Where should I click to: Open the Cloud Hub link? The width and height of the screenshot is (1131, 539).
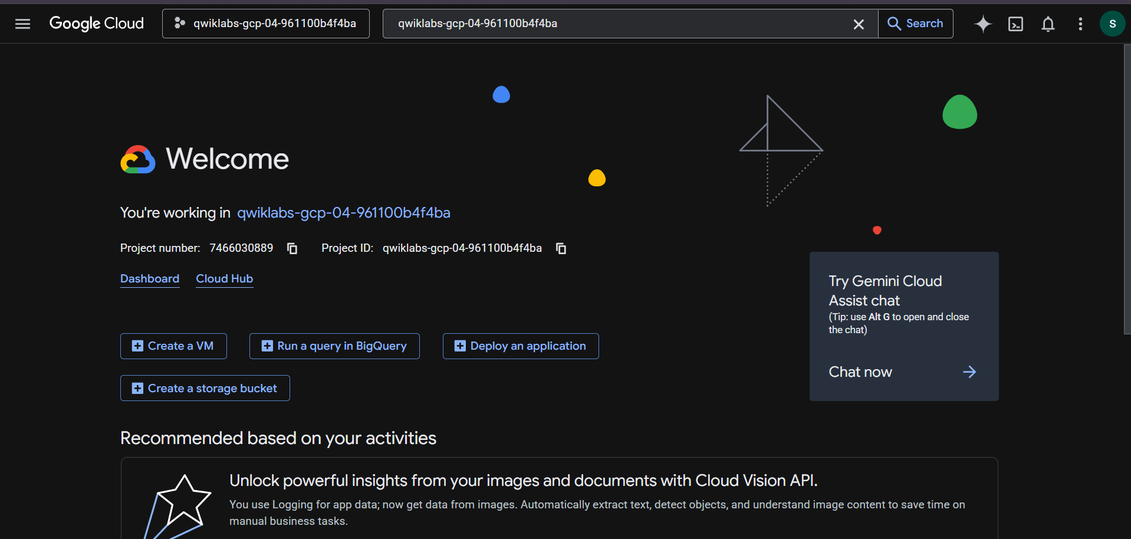pyautogui.click(x=225, y=279)
